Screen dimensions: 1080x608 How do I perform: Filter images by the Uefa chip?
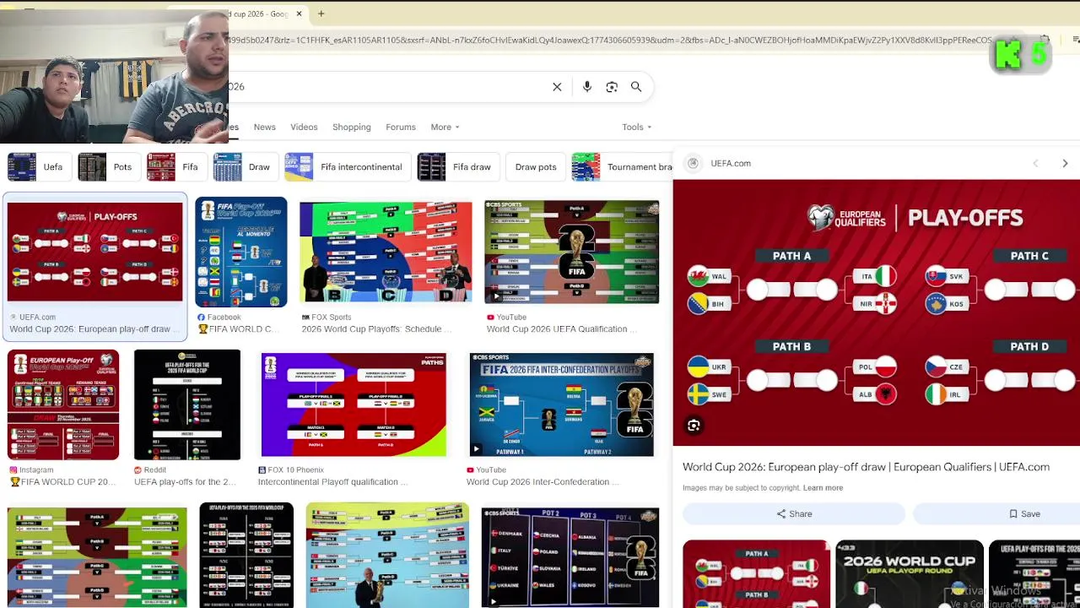coord(38,167)
